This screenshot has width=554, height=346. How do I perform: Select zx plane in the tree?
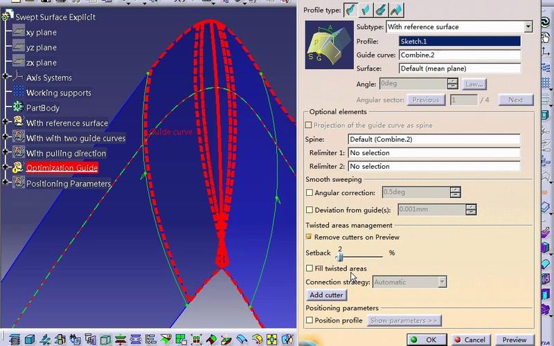(x=42, y=63)
